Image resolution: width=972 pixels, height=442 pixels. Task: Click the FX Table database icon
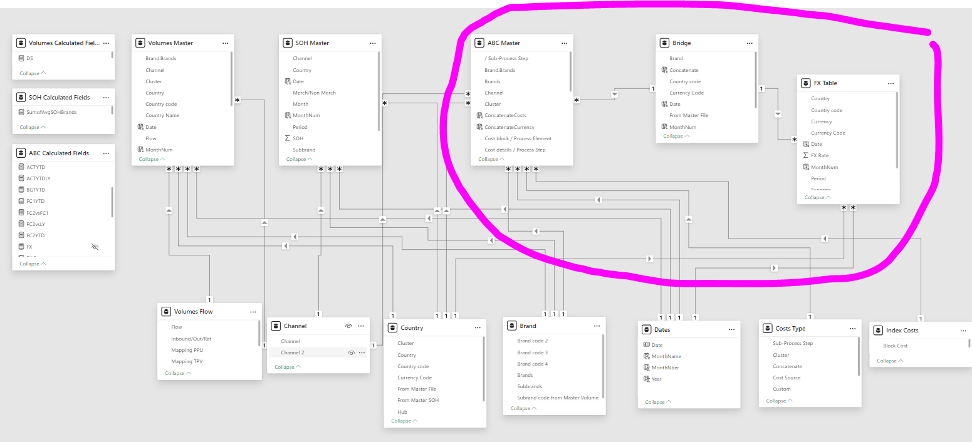point(807,83)
